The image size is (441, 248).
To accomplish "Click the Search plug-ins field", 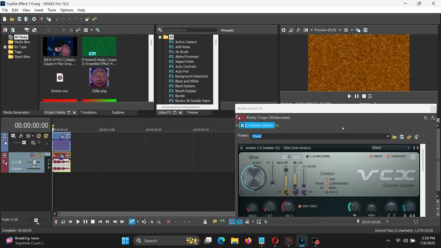I will [191, 30].
